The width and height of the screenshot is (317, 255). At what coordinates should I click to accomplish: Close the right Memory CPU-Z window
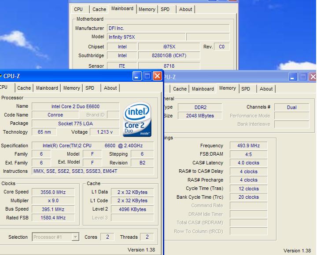pyautogui.click(x=313, y=77)
